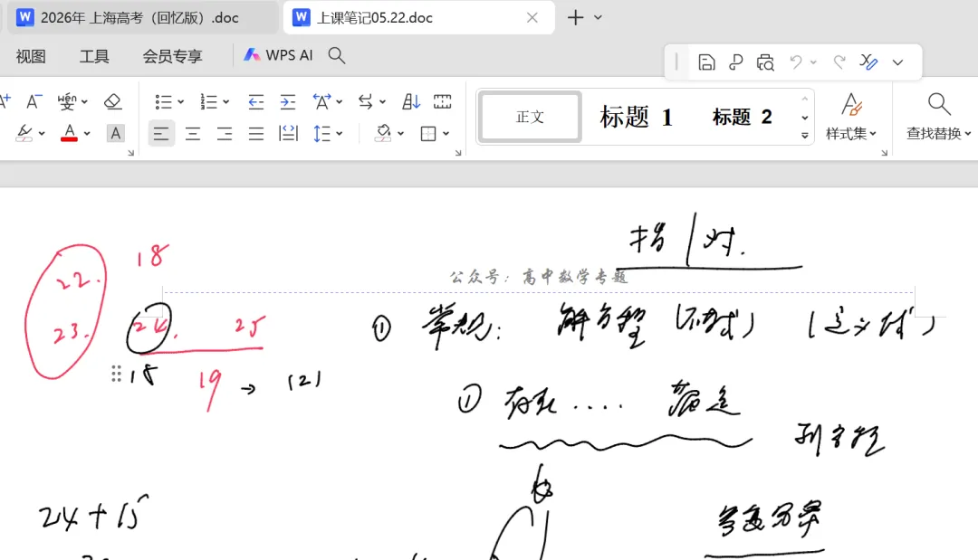Image resolution: width=978 pixels, height=560 pixels.
Task: Click the Clear Formatting eraser icon
Action: (113, 101)
